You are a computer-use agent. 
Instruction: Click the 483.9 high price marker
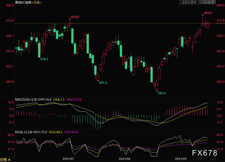[x=208, y=13]
